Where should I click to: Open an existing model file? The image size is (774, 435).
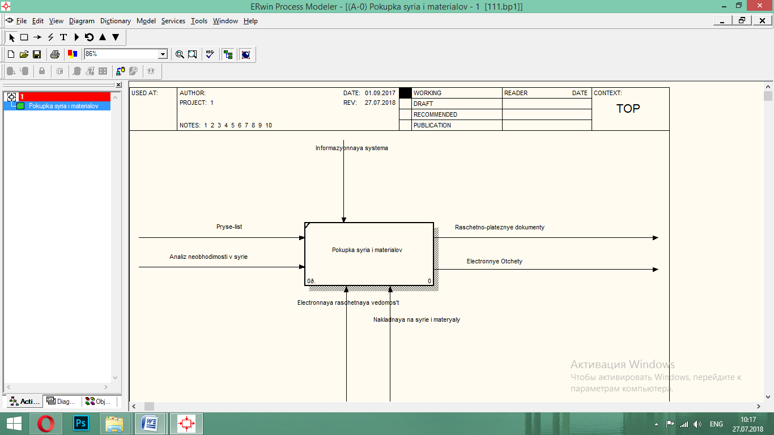(24, 54)
